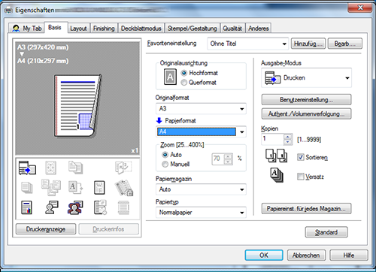Viewport: 376px width, 272px height.
Task: Switch to the My Tab tab
Action: pyautogui.click(x=26, y=28)
